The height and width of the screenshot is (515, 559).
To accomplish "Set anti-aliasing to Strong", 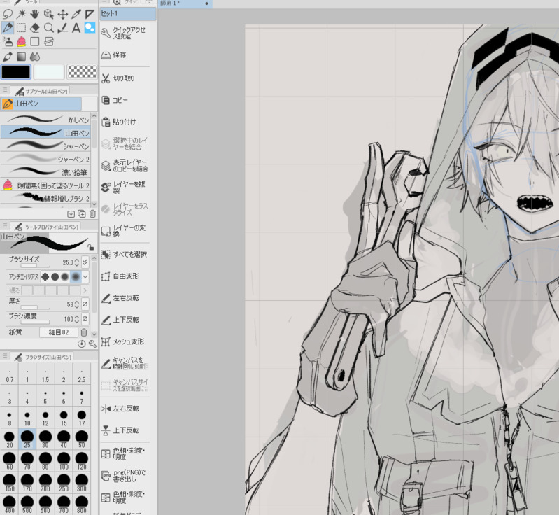I will 76,277.
